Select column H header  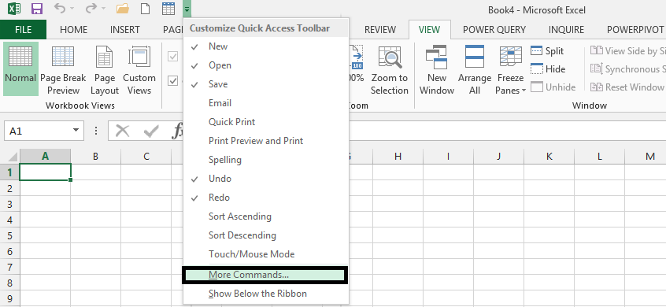(x=398, y=157)
